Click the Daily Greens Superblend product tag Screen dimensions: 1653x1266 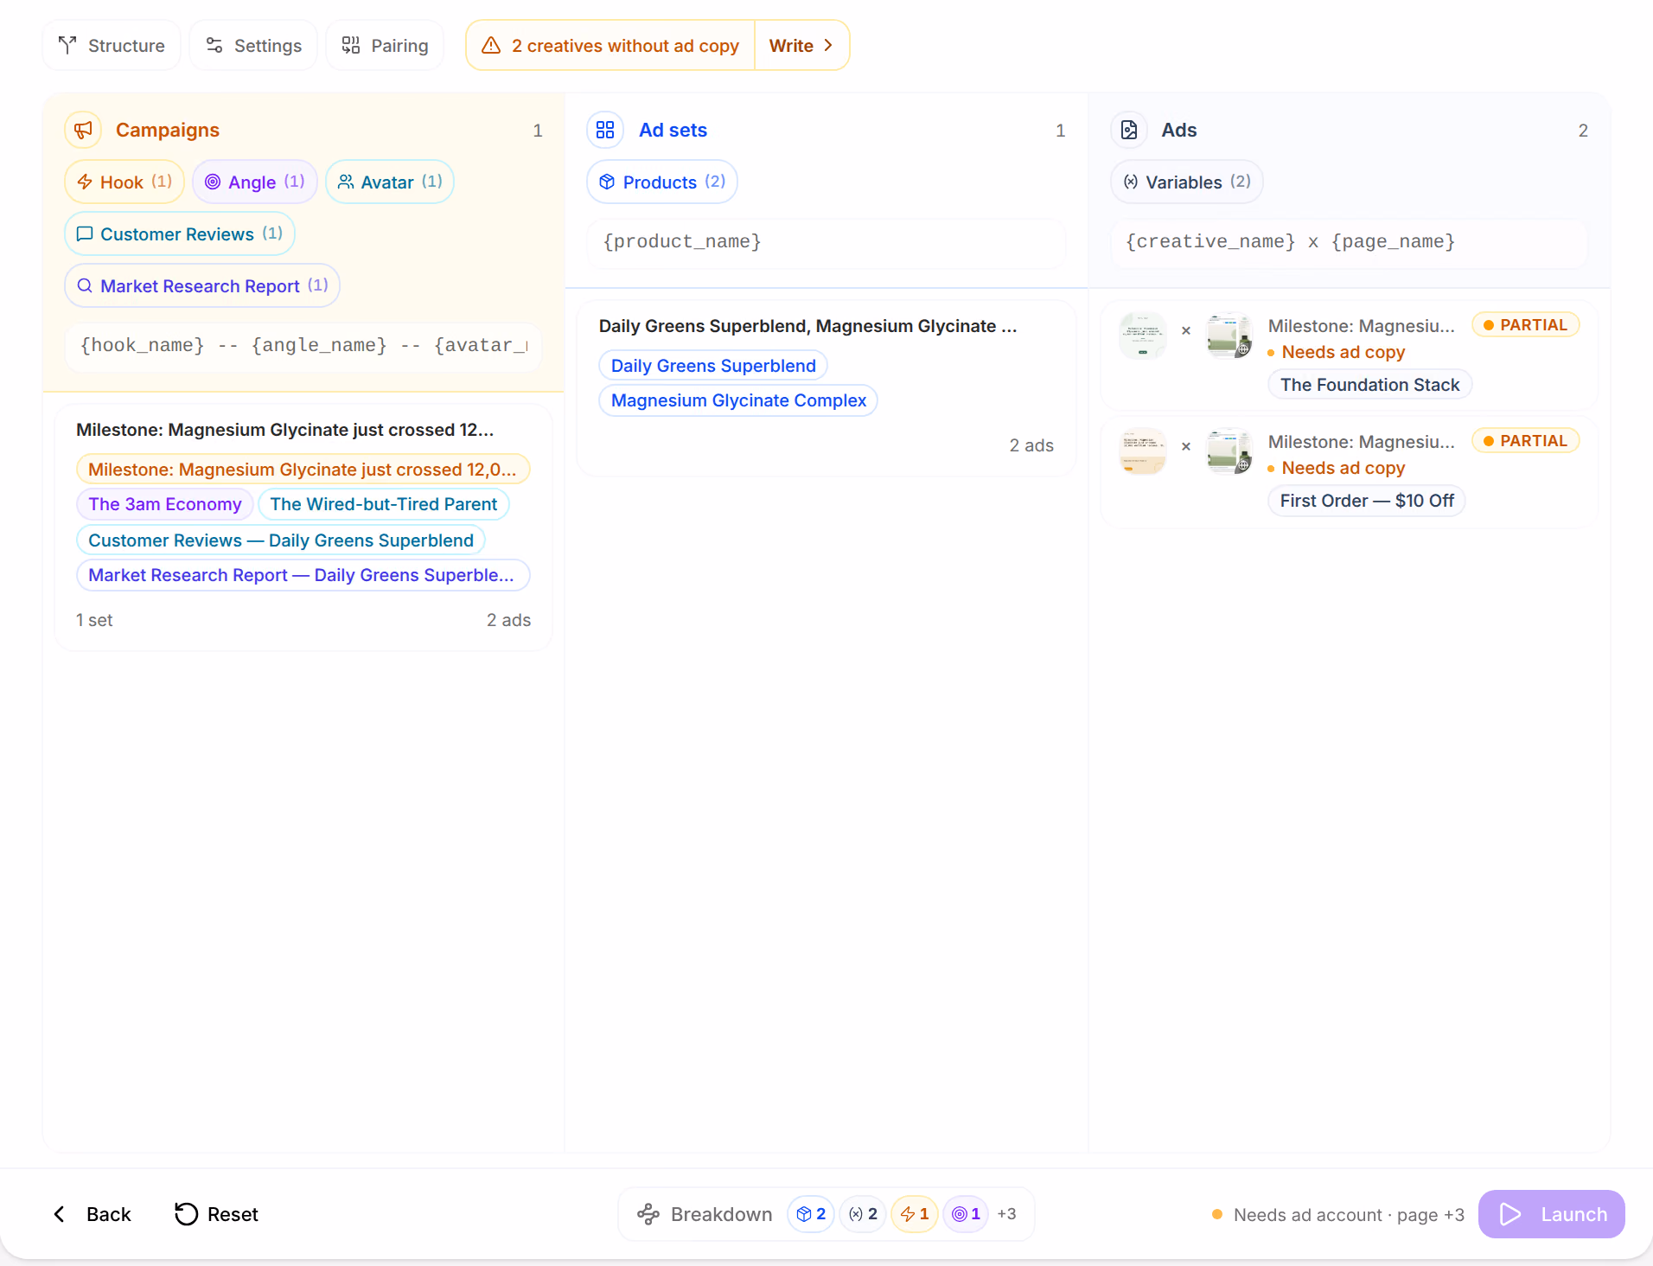click(x=713, y=366)
